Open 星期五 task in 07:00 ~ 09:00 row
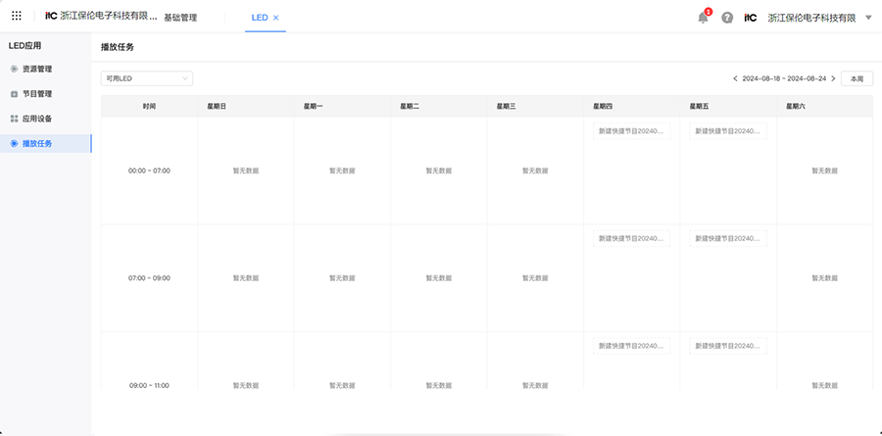 [728, 238]
